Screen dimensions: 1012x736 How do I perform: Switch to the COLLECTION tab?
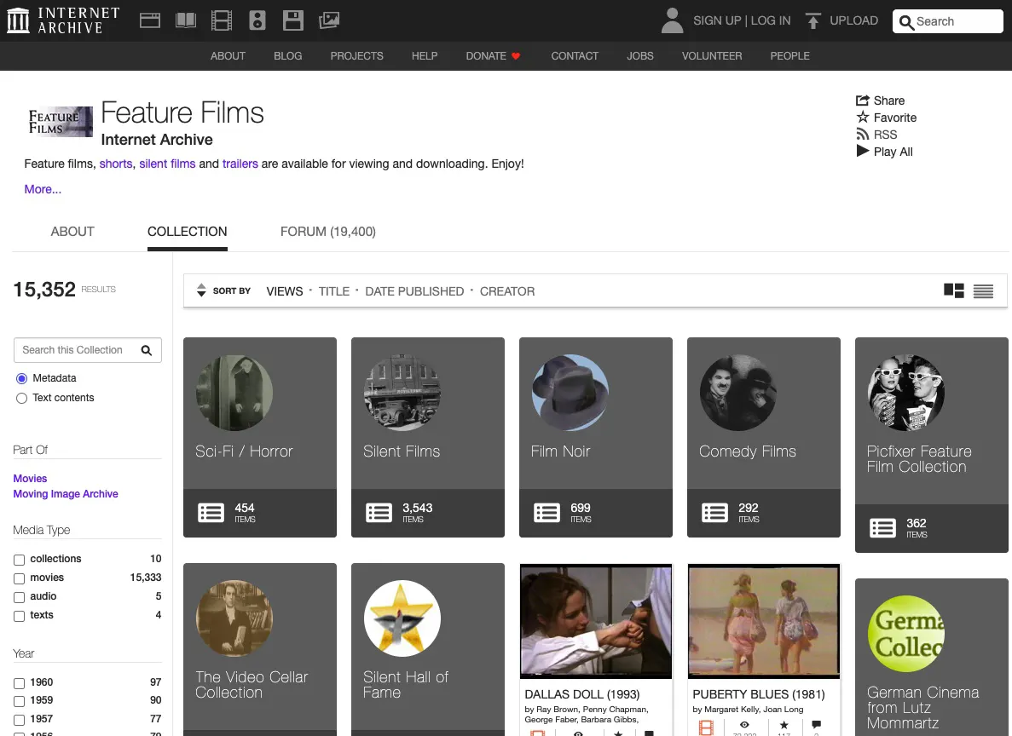point(188,232)
